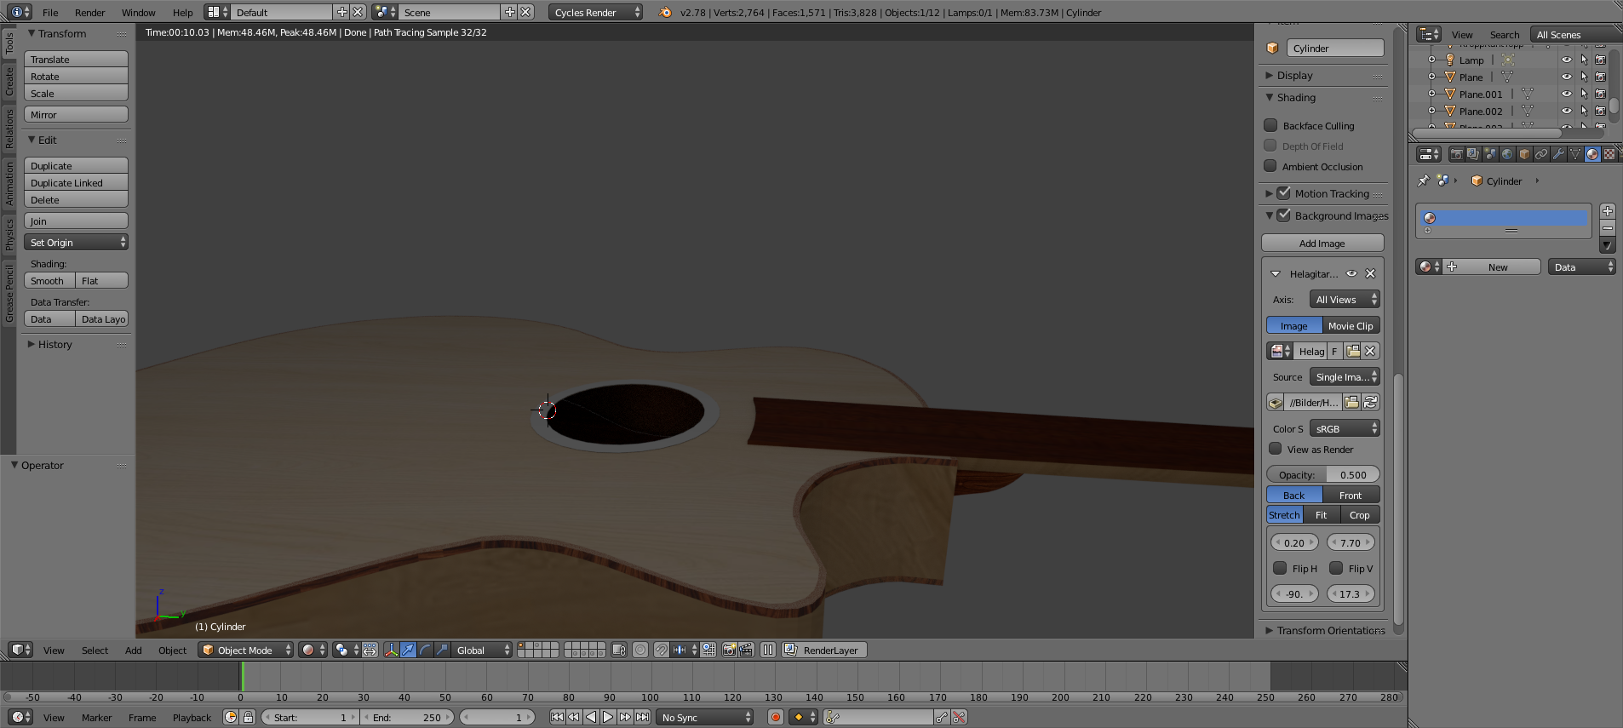The image size is (1623, 728).
Task: Click the End frame 250 field
Action: [x=406, y=717]
